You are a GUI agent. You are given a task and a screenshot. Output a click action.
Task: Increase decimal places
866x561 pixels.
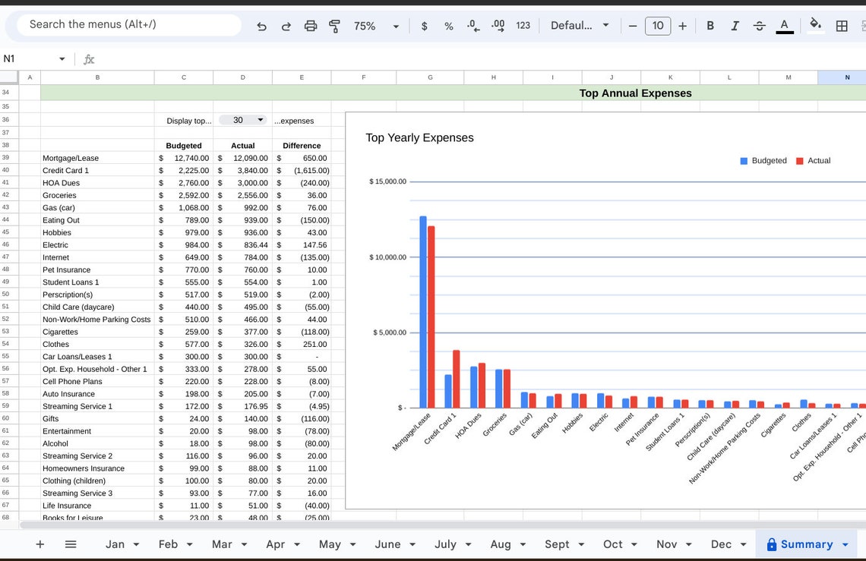498,25
